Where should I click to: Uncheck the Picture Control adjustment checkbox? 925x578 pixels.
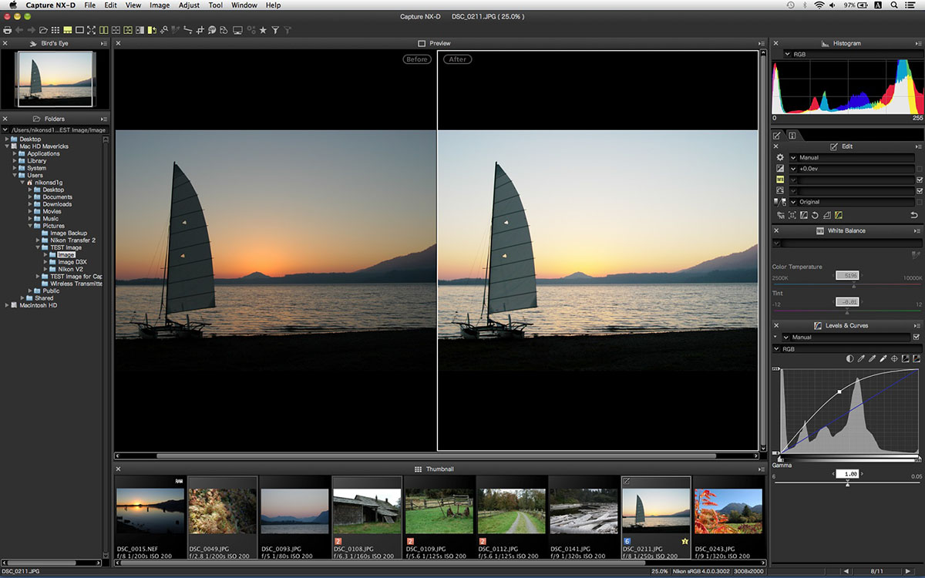[x=920, y=190]
